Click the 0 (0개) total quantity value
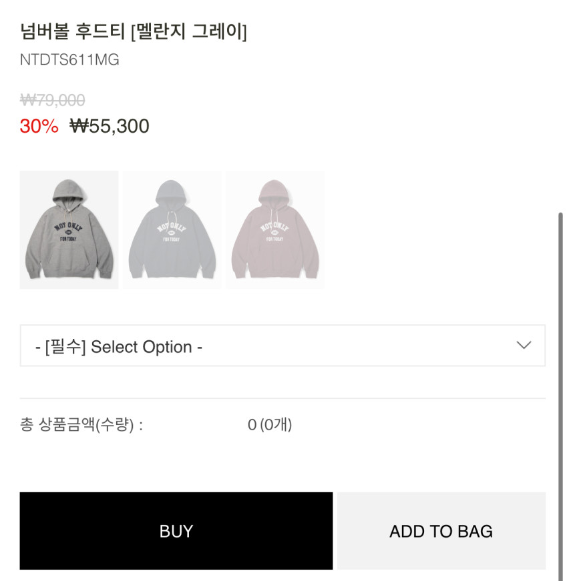 point(270,424)
